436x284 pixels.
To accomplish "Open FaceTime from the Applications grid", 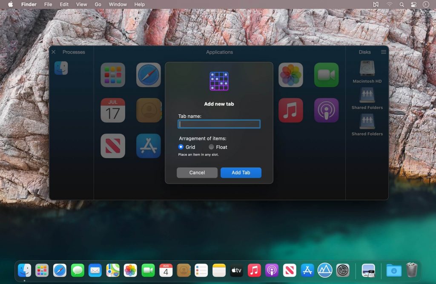I will (x=326, y=74).
